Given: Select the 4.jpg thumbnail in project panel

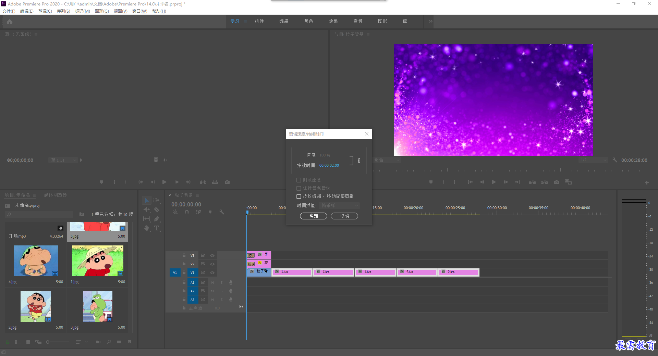Looking at the screenshot, I should (x=36, y=261).
